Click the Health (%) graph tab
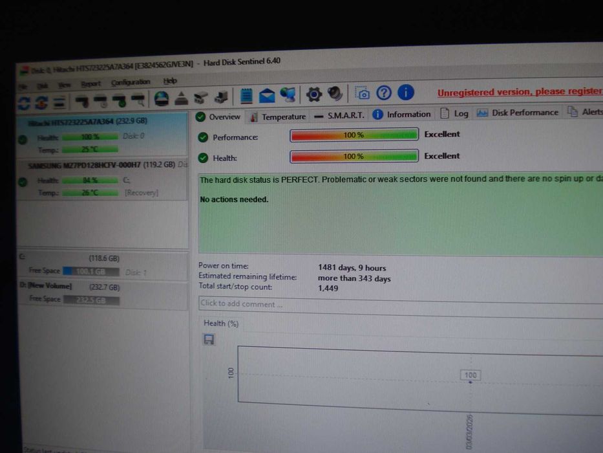This screenshot has height=453, width=603. coord(221,324)
